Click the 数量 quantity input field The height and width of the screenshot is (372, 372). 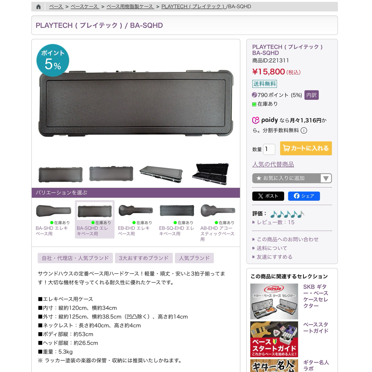[269, 149]
